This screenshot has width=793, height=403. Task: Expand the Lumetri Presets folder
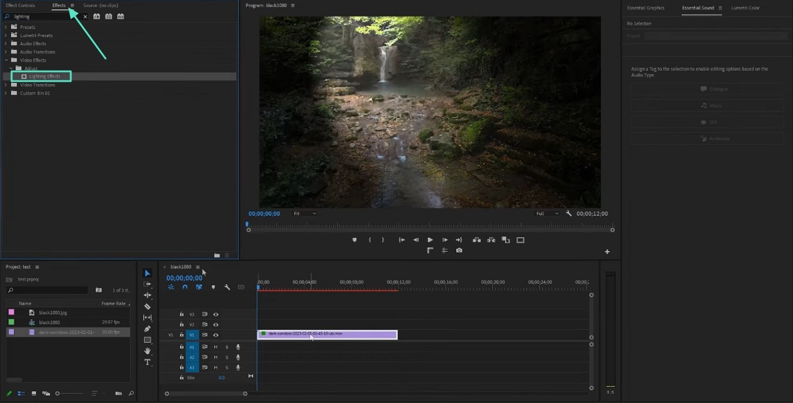(x=5, y=35)
